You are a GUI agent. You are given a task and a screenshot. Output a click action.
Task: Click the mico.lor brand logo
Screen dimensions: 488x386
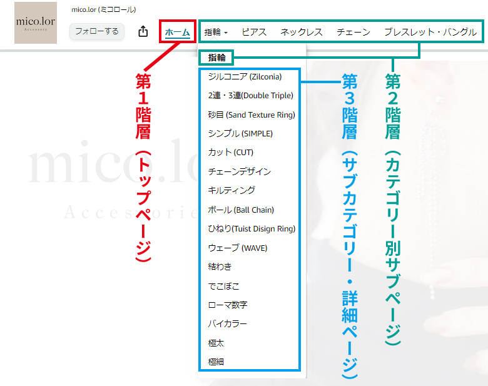coord(36,23)
